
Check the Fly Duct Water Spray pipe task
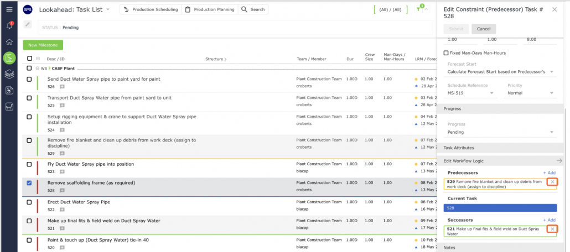point(29,164)
